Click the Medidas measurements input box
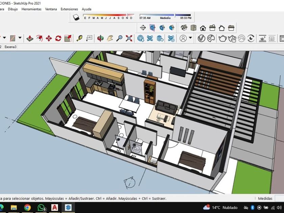This screenshot has height=213, width=284. point(279,198)
